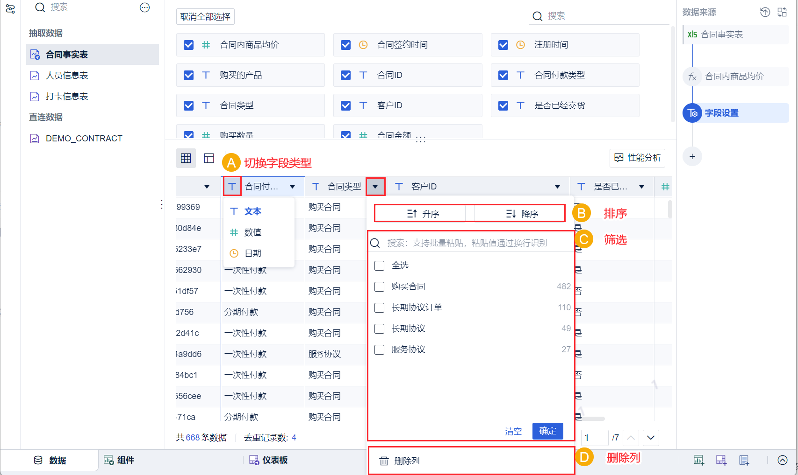Click the 取消全部选择 button
798x475 pixels.
click(205, 16)
